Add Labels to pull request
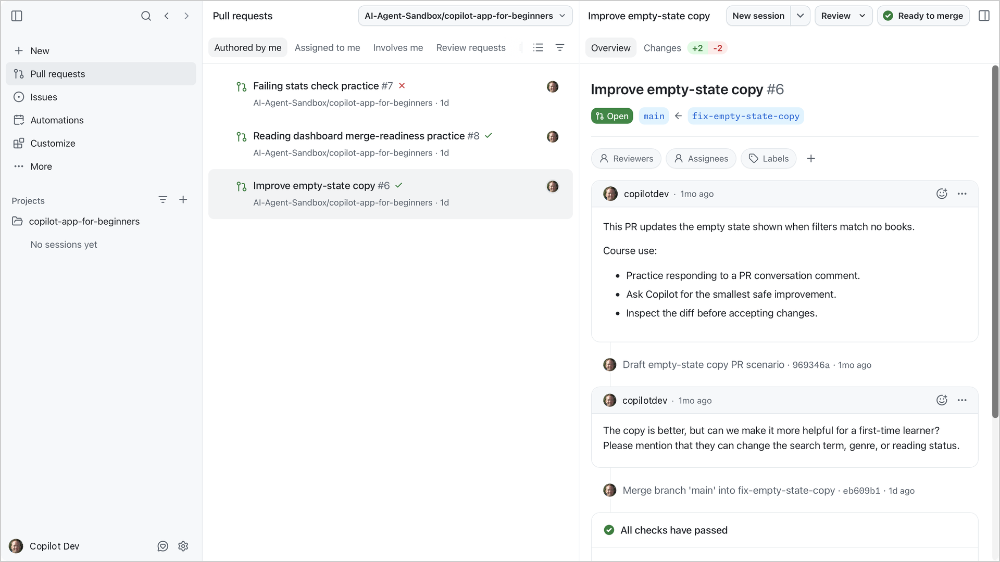Image resolution: width=1000 pixels, height=562 pixels. click(x=768, y=159)
